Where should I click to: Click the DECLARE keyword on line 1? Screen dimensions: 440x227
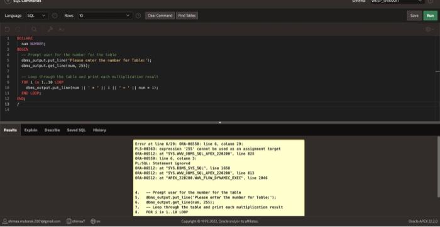click(x=25, y=38)
